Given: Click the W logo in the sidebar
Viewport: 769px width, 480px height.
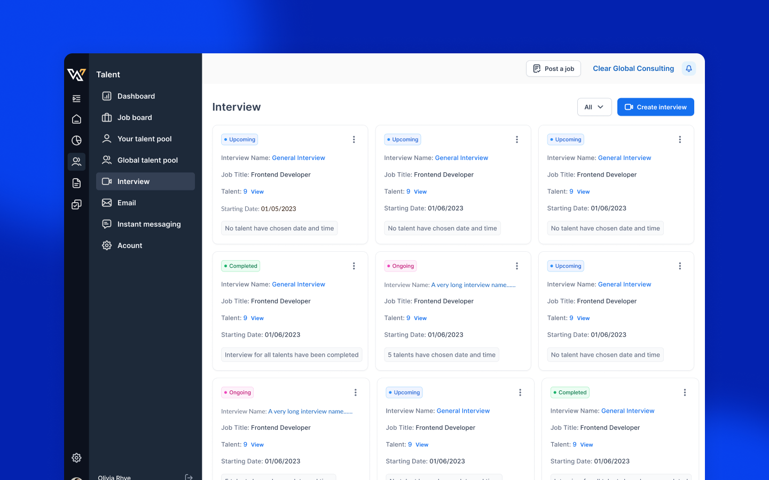Looking at the screenshot, I should [76, 75].
